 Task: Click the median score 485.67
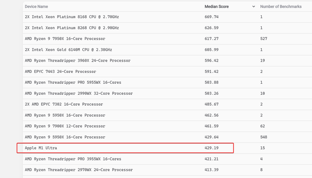(211, 104)
